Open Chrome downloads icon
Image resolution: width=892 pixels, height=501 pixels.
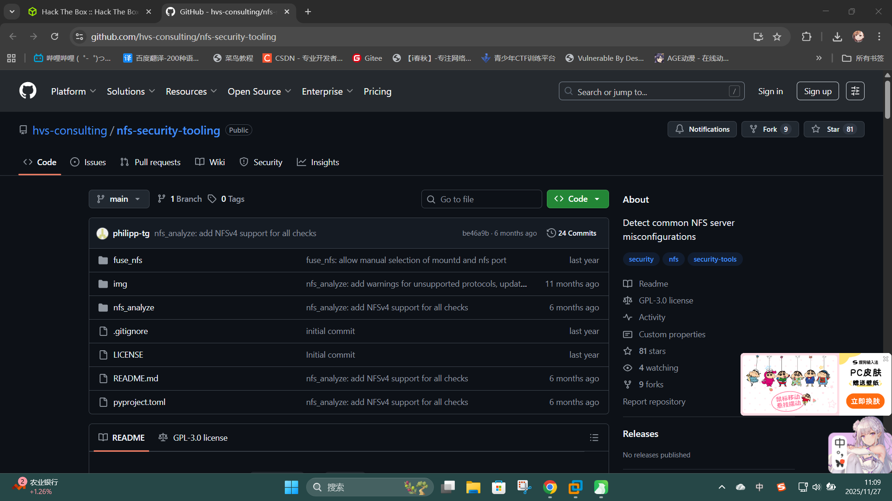(x=837, y=37)
